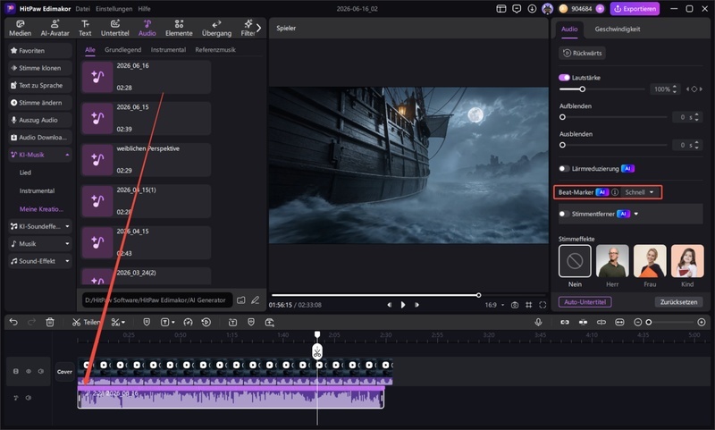Adjust the Lautstärke volume slider handle
The width and height of the screenshot is (715, 430).
[x=583, y=89]
